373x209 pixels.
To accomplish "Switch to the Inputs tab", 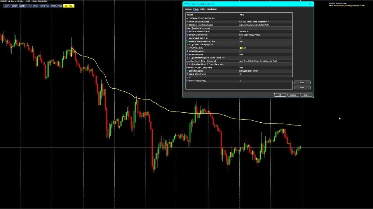I will (x=196, y=9).
